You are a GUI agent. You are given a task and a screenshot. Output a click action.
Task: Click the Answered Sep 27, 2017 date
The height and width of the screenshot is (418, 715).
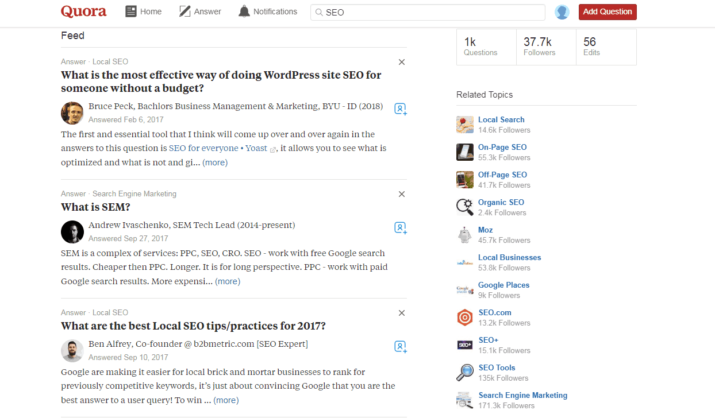[128, 239]
